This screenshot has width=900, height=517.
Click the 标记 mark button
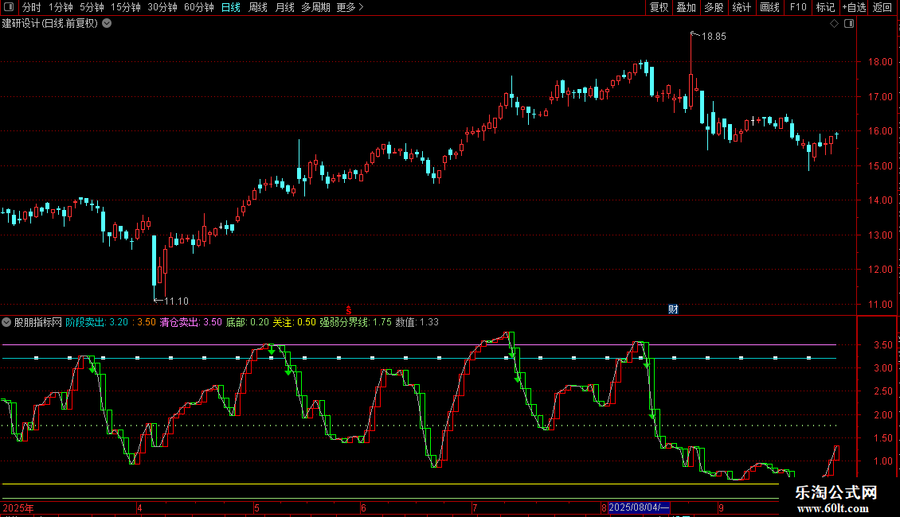click(825, 7)
